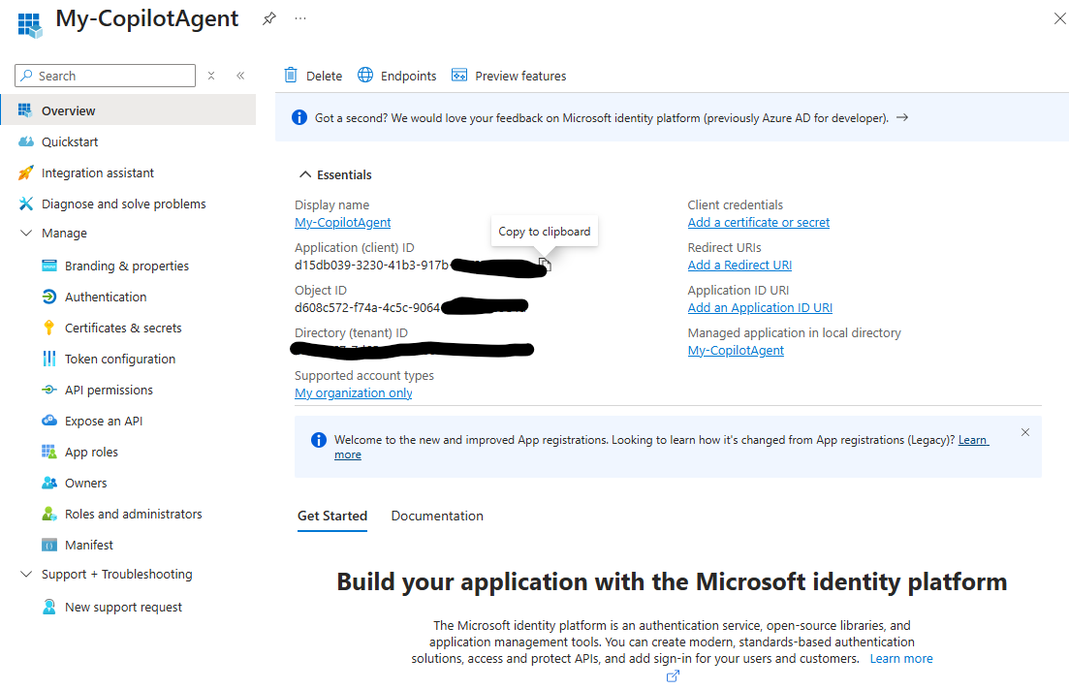
Task: Click the Preview features icon
Action: point(459,75)
